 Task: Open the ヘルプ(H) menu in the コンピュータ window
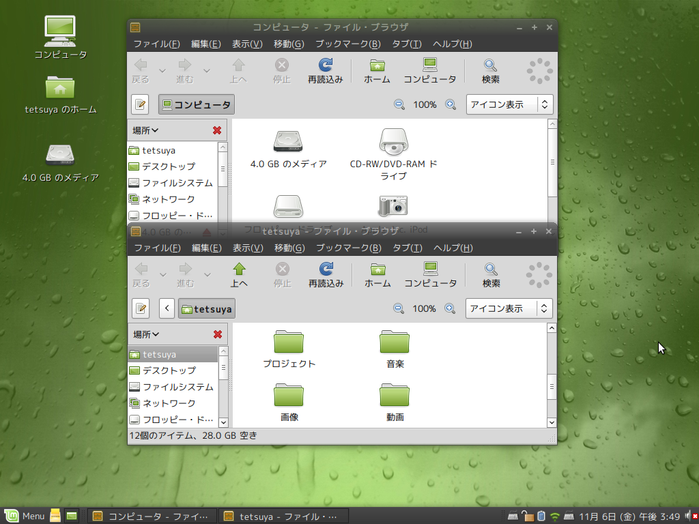click(x=452, y=44)
